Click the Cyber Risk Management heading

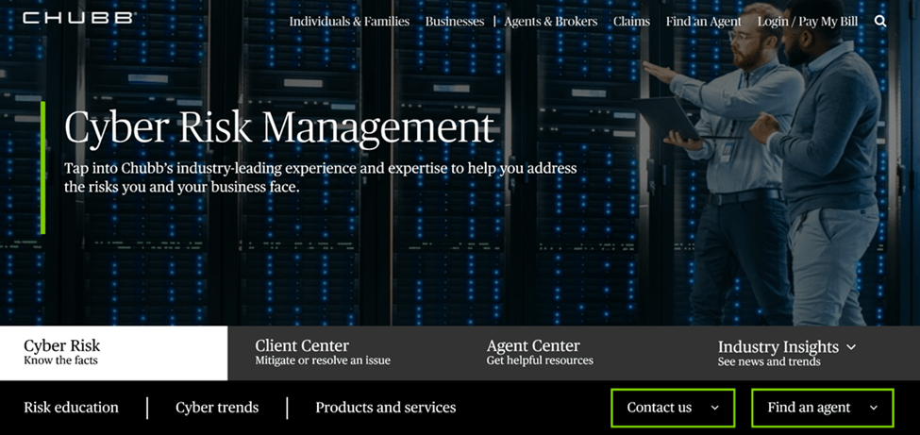(279, 127)
